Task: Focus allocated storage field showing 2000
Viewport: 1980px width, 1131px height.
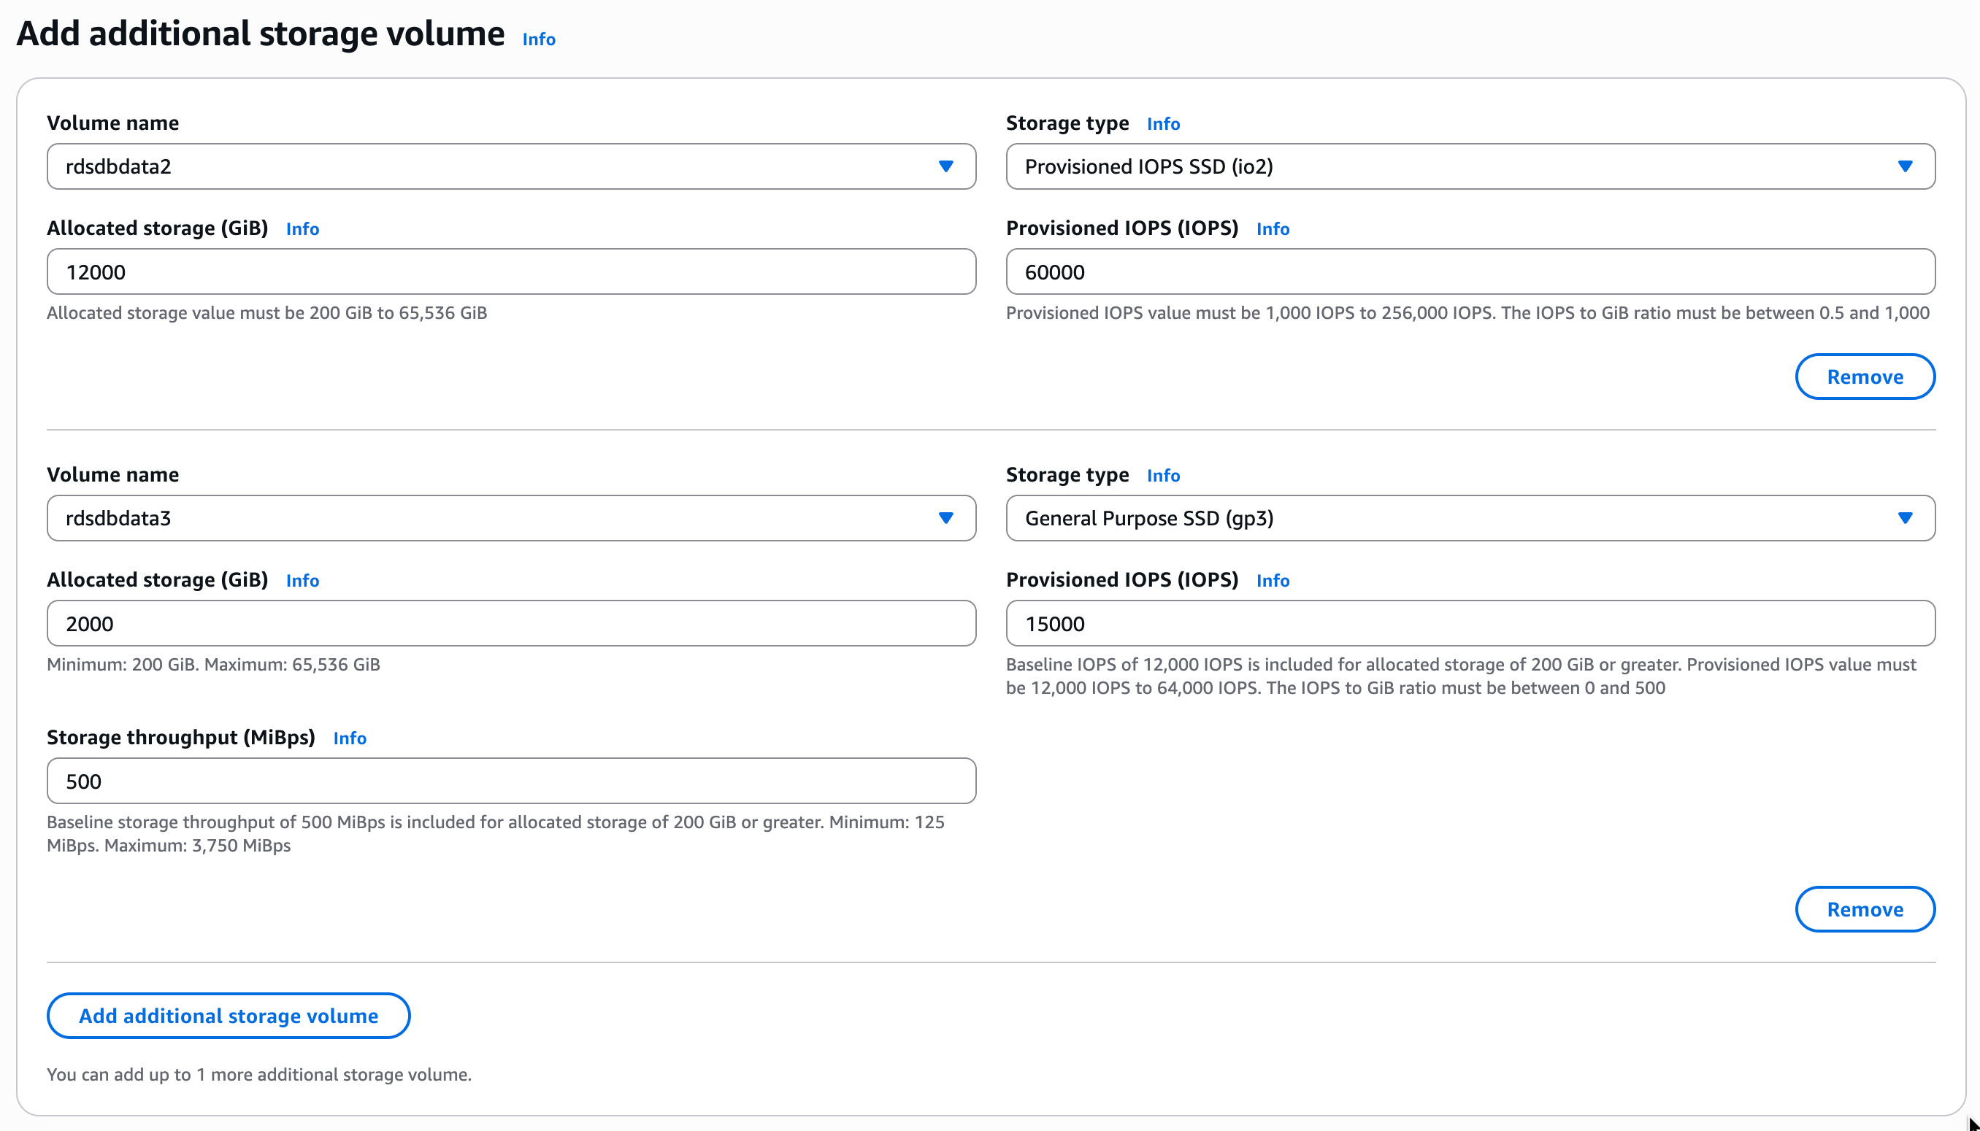Action: coord(510,624)
